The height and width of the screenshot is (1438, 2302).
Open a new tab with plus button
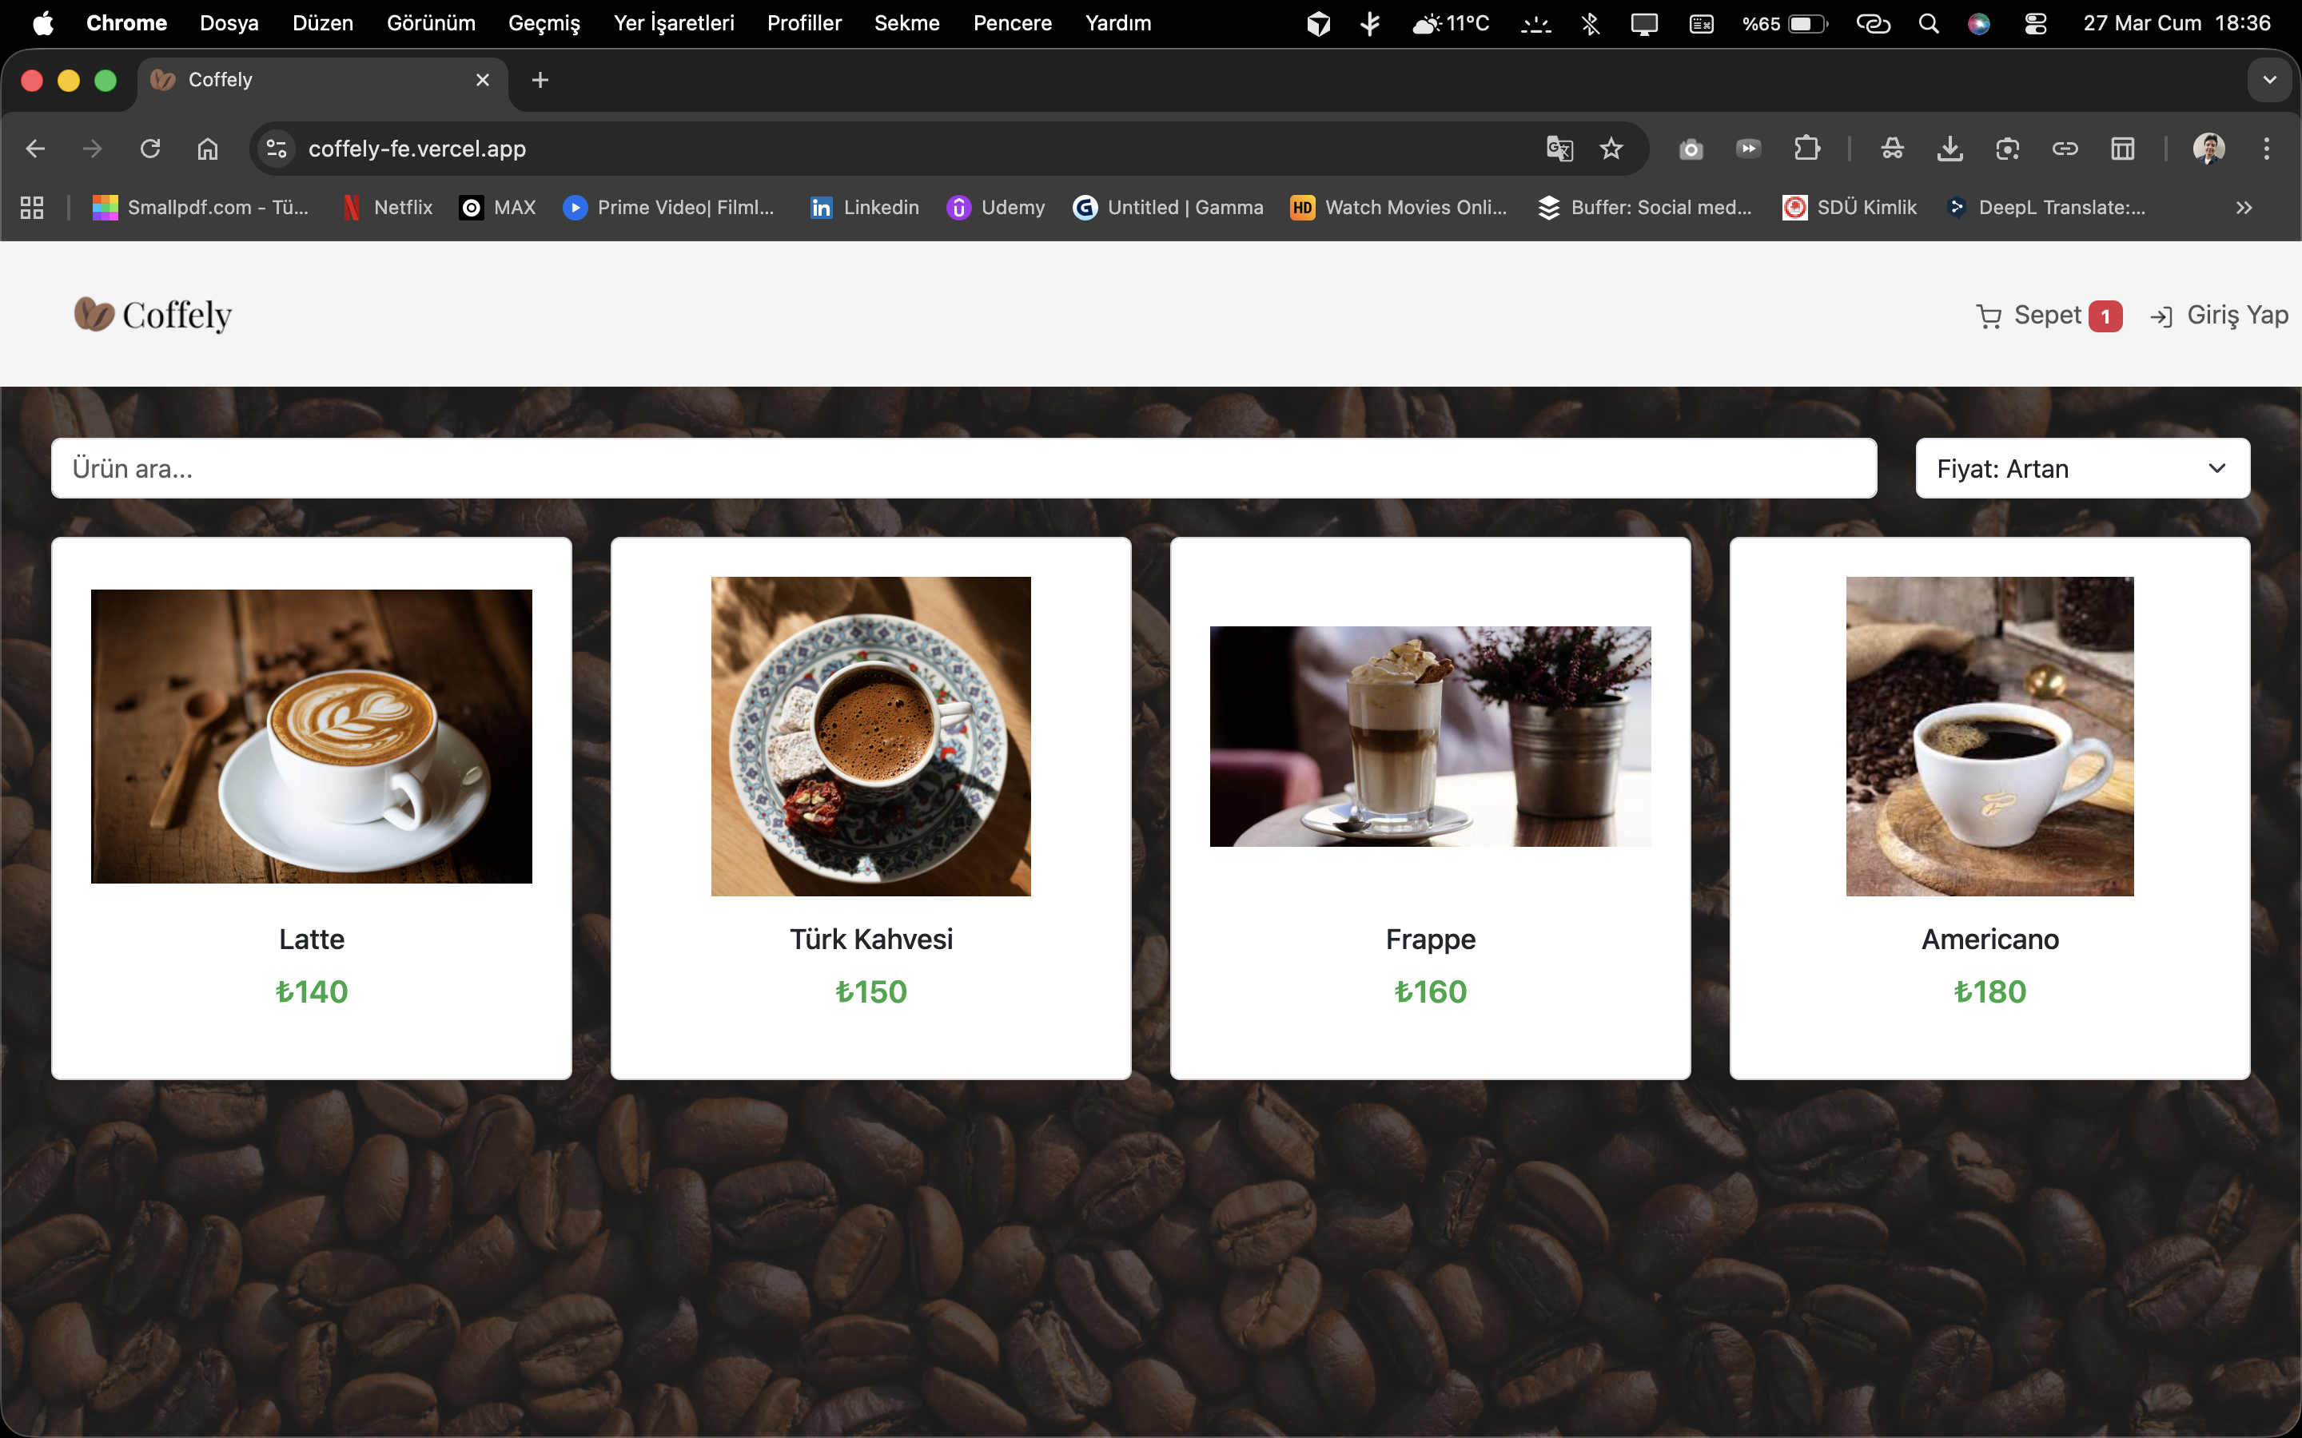tap(540, 80)
